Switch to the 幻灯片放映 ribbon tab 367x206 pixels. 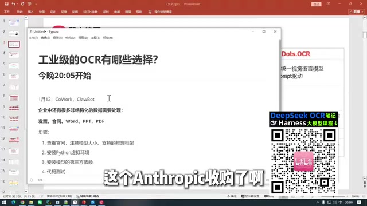click(x=91, y=11)
